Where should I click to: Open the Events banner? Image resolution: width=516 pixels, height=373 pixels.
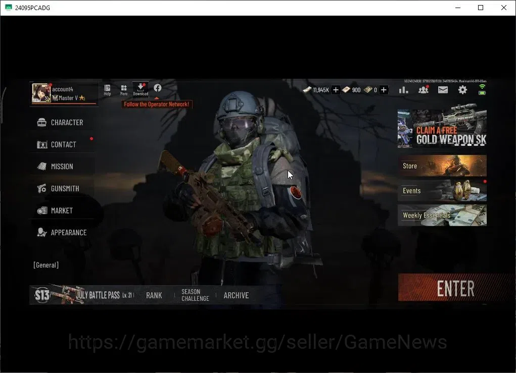[442, 191]
